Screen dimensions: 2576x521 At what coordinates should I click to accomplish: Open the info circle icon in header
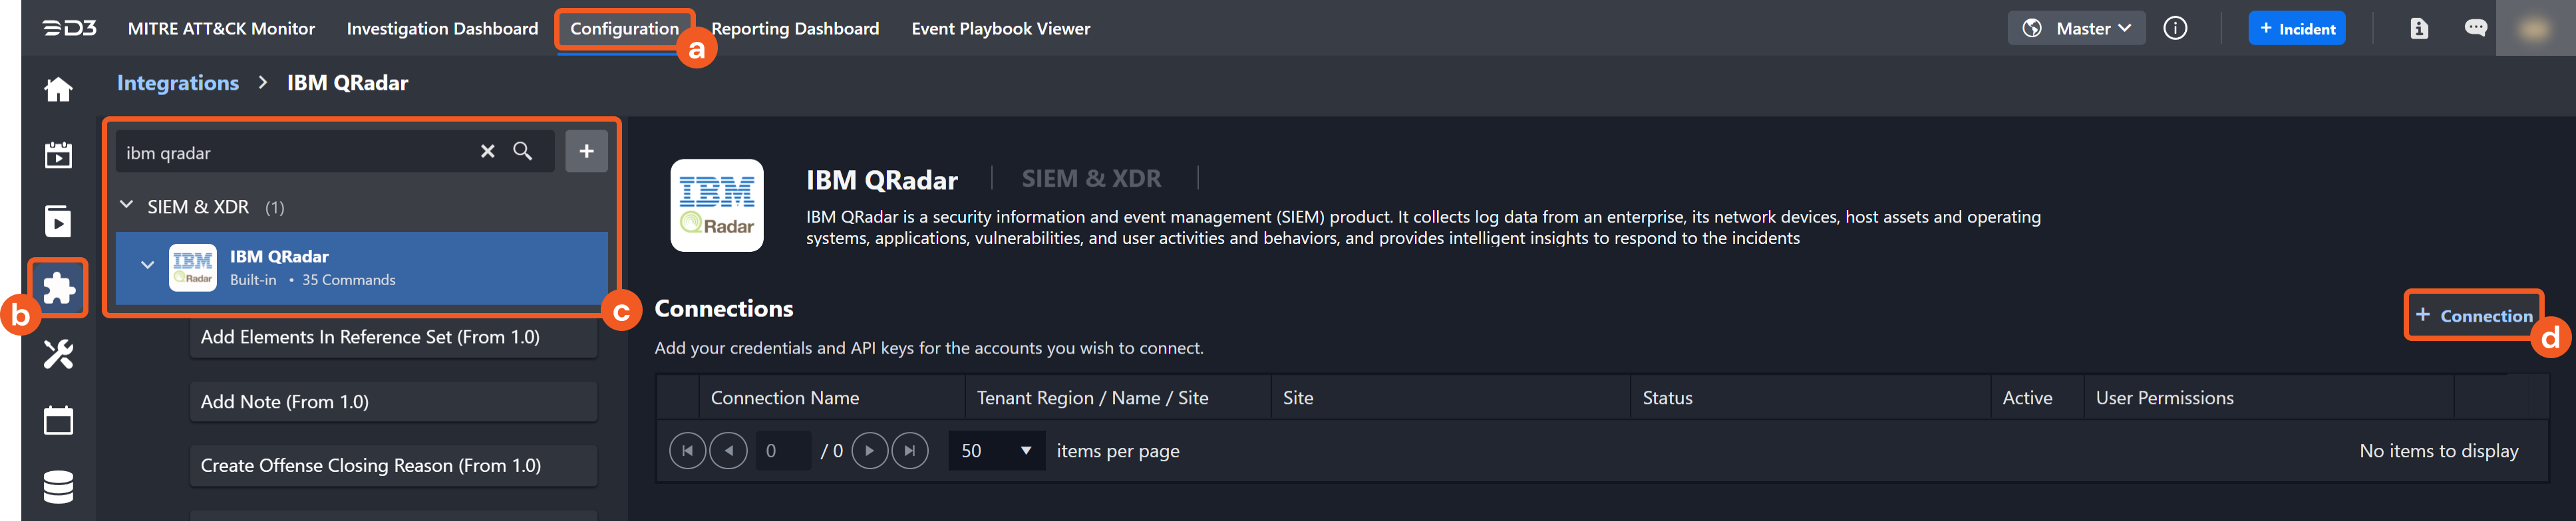tap(2175, 28)
